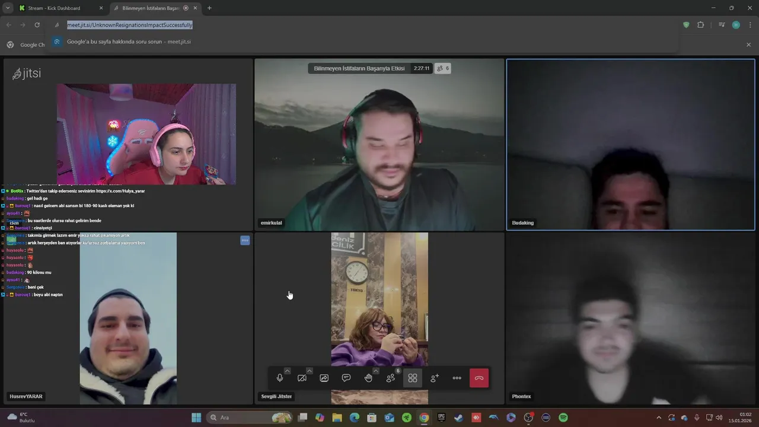759x427 pixels.
Task: Click the meet.jit.si address bar URL
Action: (130, 25)
